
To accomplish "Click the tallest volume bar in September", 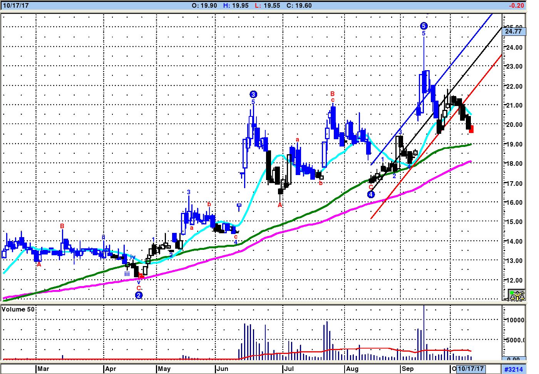I will pyautogui.click(x=424, y=332).
